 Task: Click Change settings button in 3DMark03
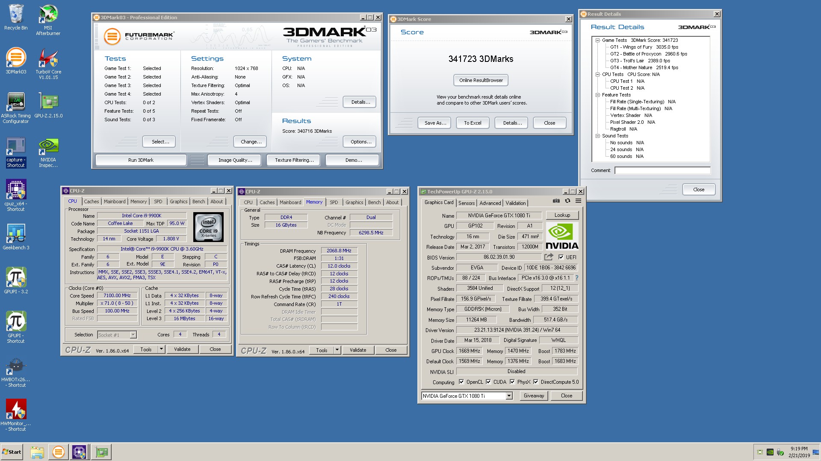pyautogui.click(x=251, y=142)
